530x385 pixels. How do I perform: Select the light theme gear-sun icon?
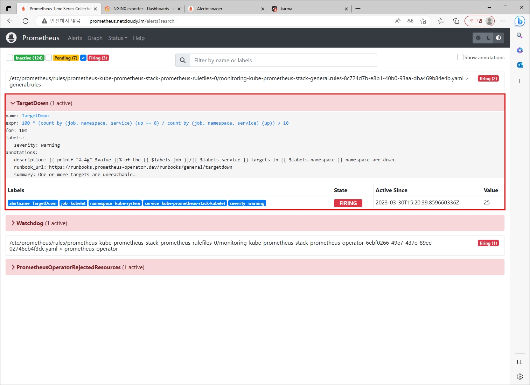478,38
